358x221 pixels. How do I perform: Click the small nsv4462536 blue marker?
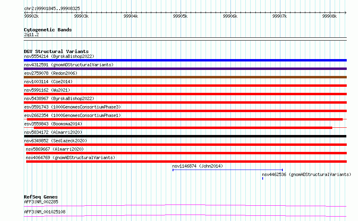[263, 178]
